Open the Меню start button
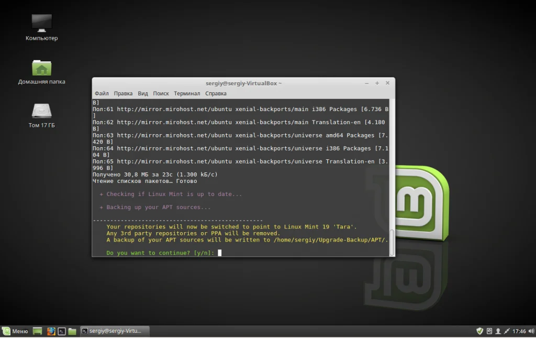This screenshot has height=338, width=536. click(x=15, y=331)
